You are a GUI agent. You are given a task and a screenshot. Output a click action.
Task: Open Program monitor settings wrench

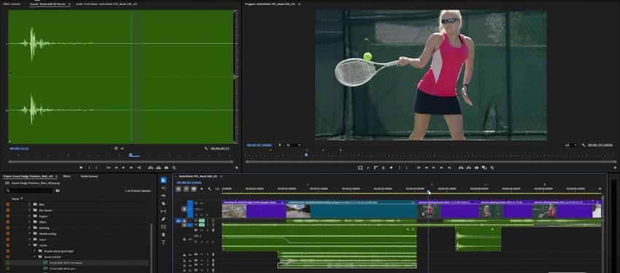(x=584, y=145)
